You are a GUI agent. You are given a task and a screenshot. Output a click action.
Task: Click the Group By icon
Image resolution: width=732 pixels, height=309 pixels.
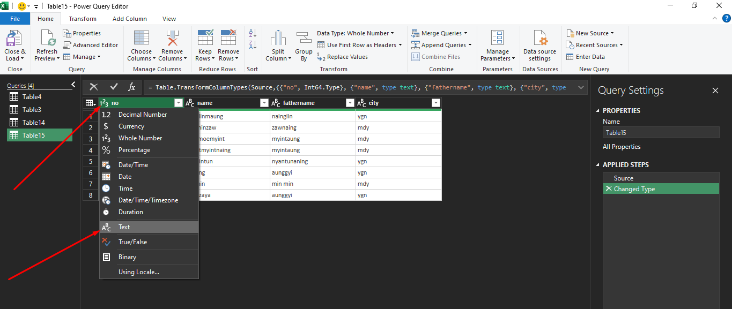click(304, 38)
